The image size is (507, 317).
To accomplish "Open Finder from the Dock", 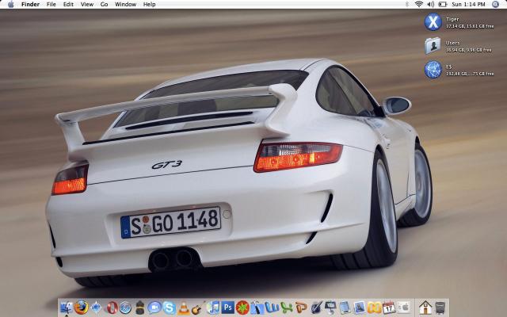I will click(x=67, y=307).
